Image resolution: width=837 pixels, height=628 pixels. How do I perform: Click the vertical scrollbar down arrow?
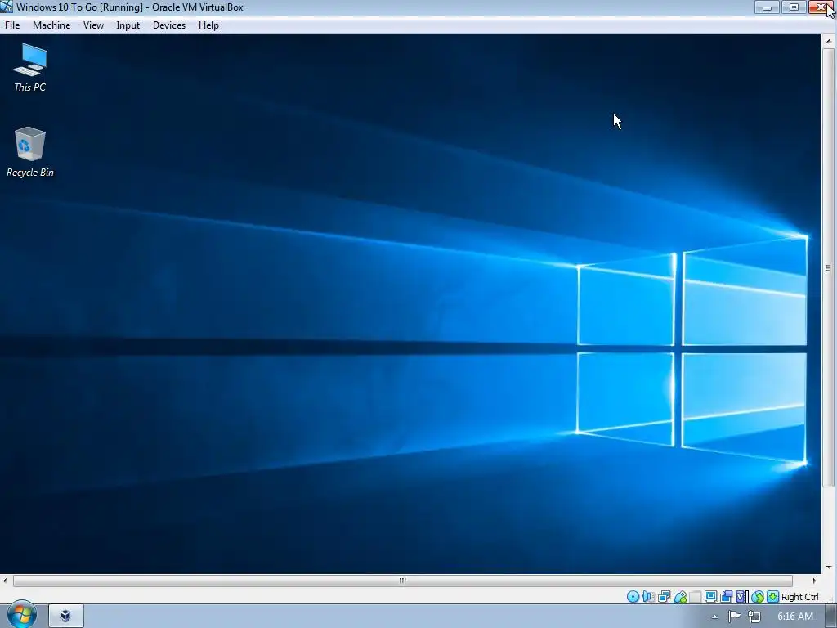pyautogui.click(x=829, y=567)
